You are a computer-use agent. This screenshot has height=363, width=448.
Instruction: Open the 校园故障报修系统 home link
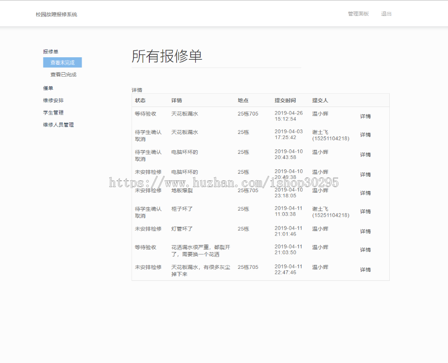coord(56,14)
